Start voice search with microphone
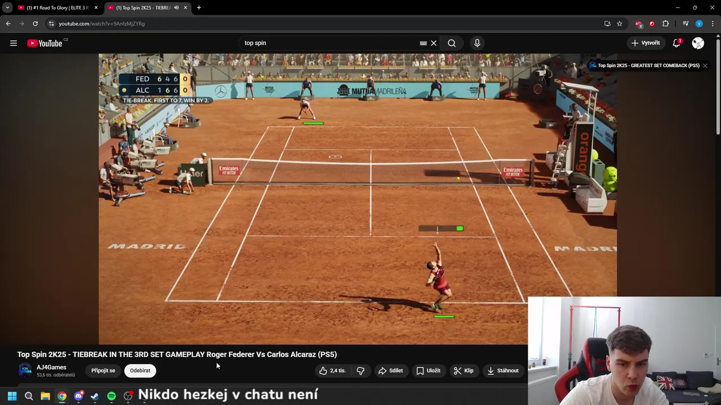Image resolution: width=721 pixels, height=405 pixels. 477,43
